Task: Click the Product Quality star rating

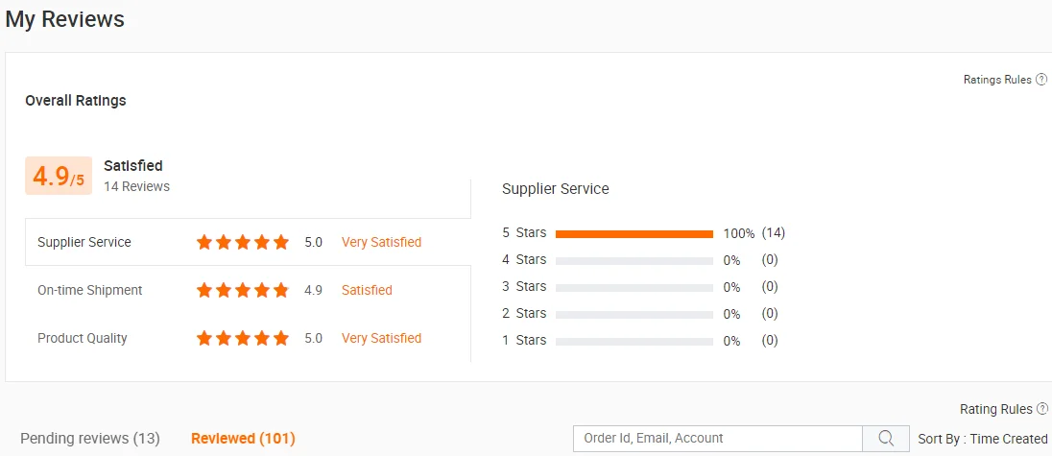Action: click(242, 338)
